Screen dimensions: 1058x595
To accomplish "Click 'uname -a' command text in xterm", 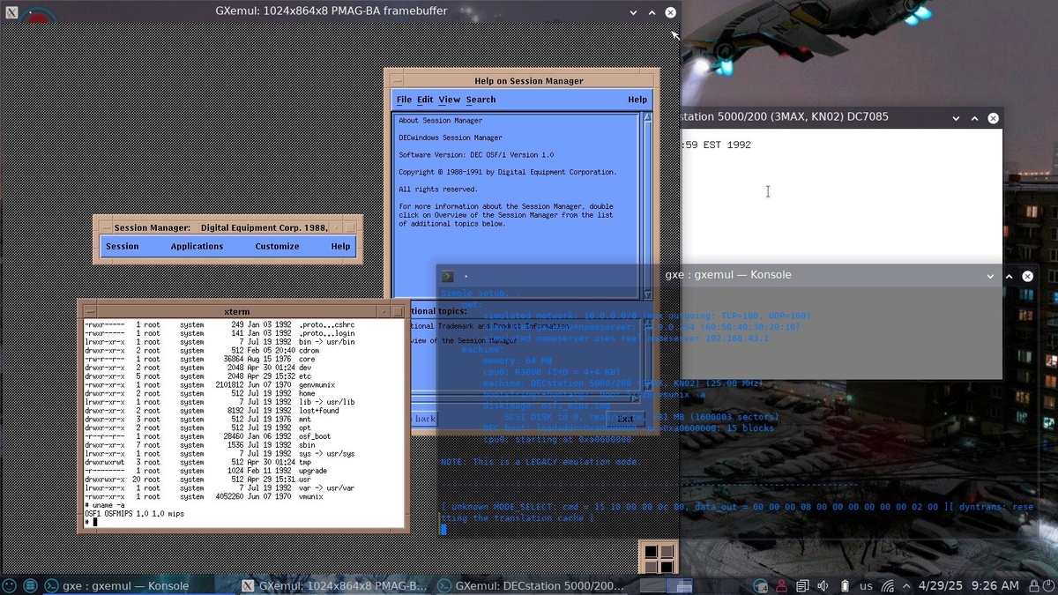I will pyautogui.click(x=108, y=505).
